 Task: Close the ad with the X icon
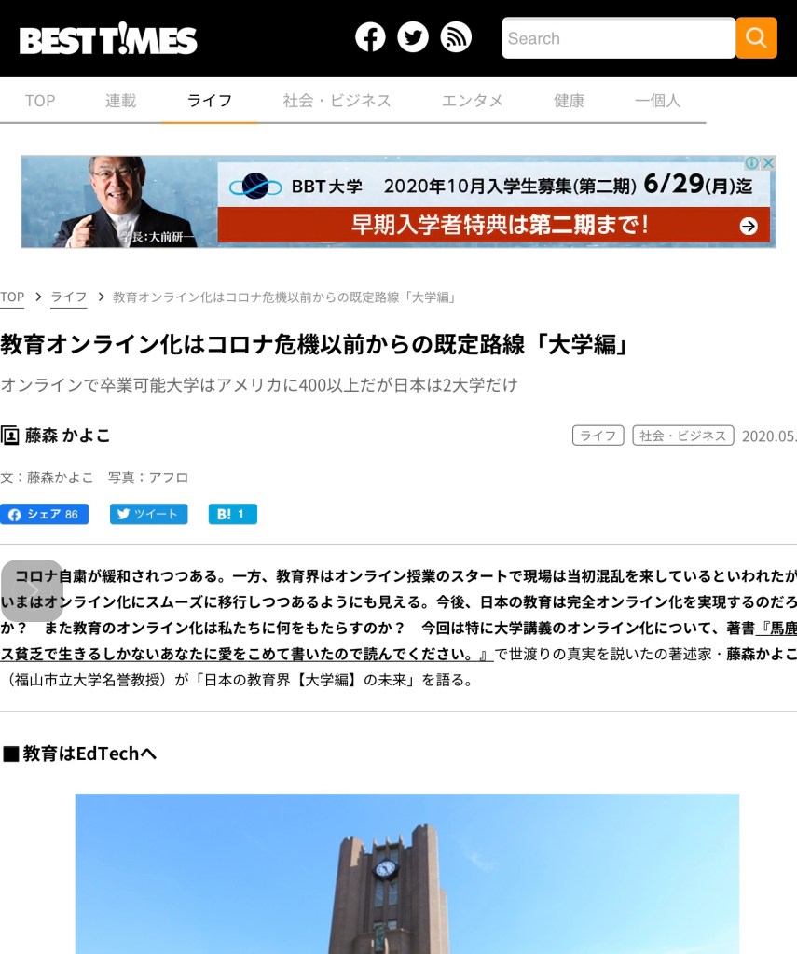click(768, 163)
